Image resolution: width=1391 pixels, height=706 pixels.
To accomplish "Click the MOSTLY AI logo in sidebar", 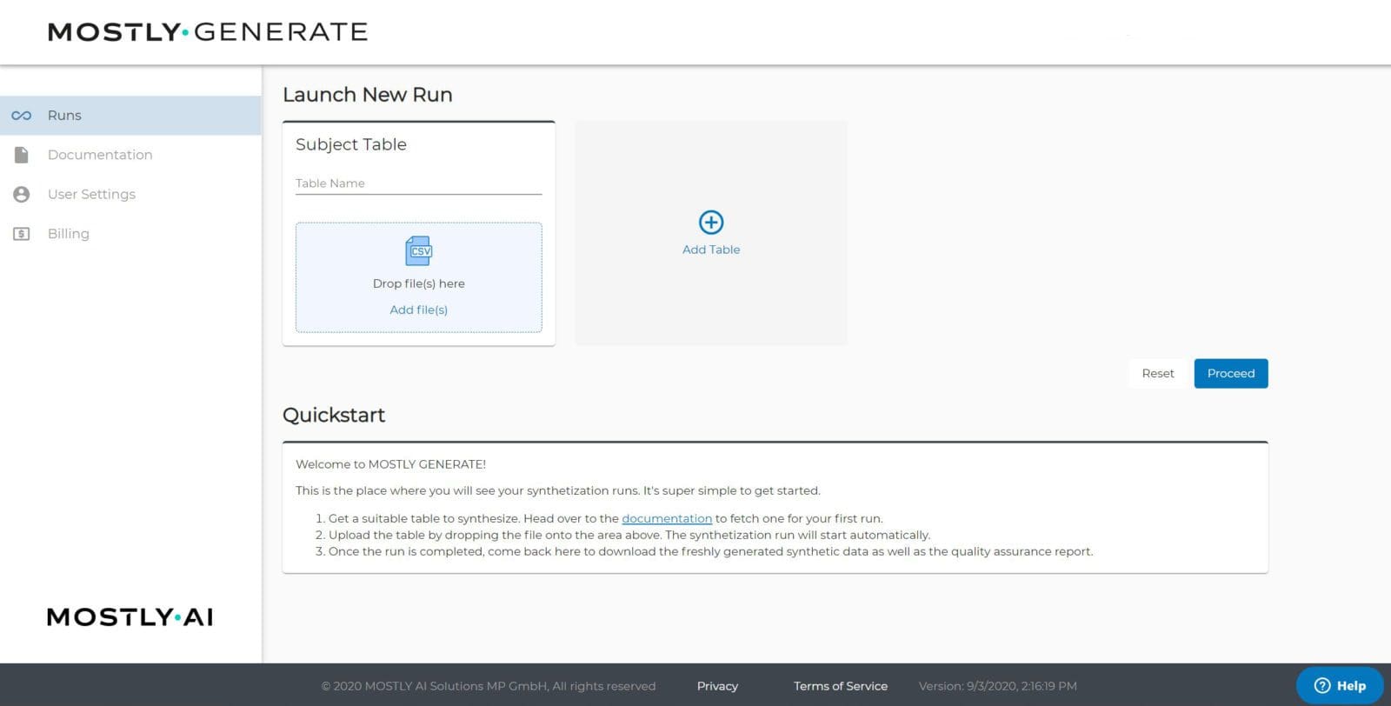I will pos(130,617).
